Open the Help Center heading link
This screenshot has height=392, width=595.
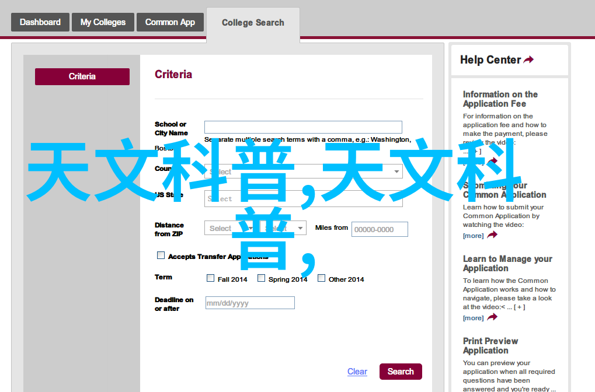[490, 60]
